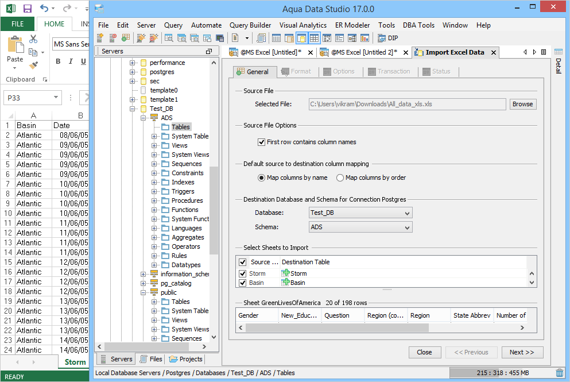Click the new document toolbar icon

[235, 38]
